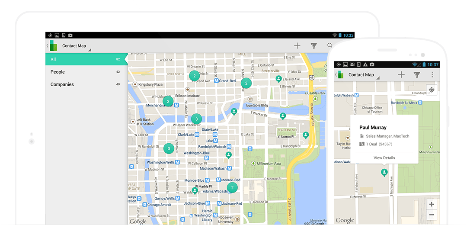Open View Details in Paul Murray card
The image size is (467, 225).
384,157
